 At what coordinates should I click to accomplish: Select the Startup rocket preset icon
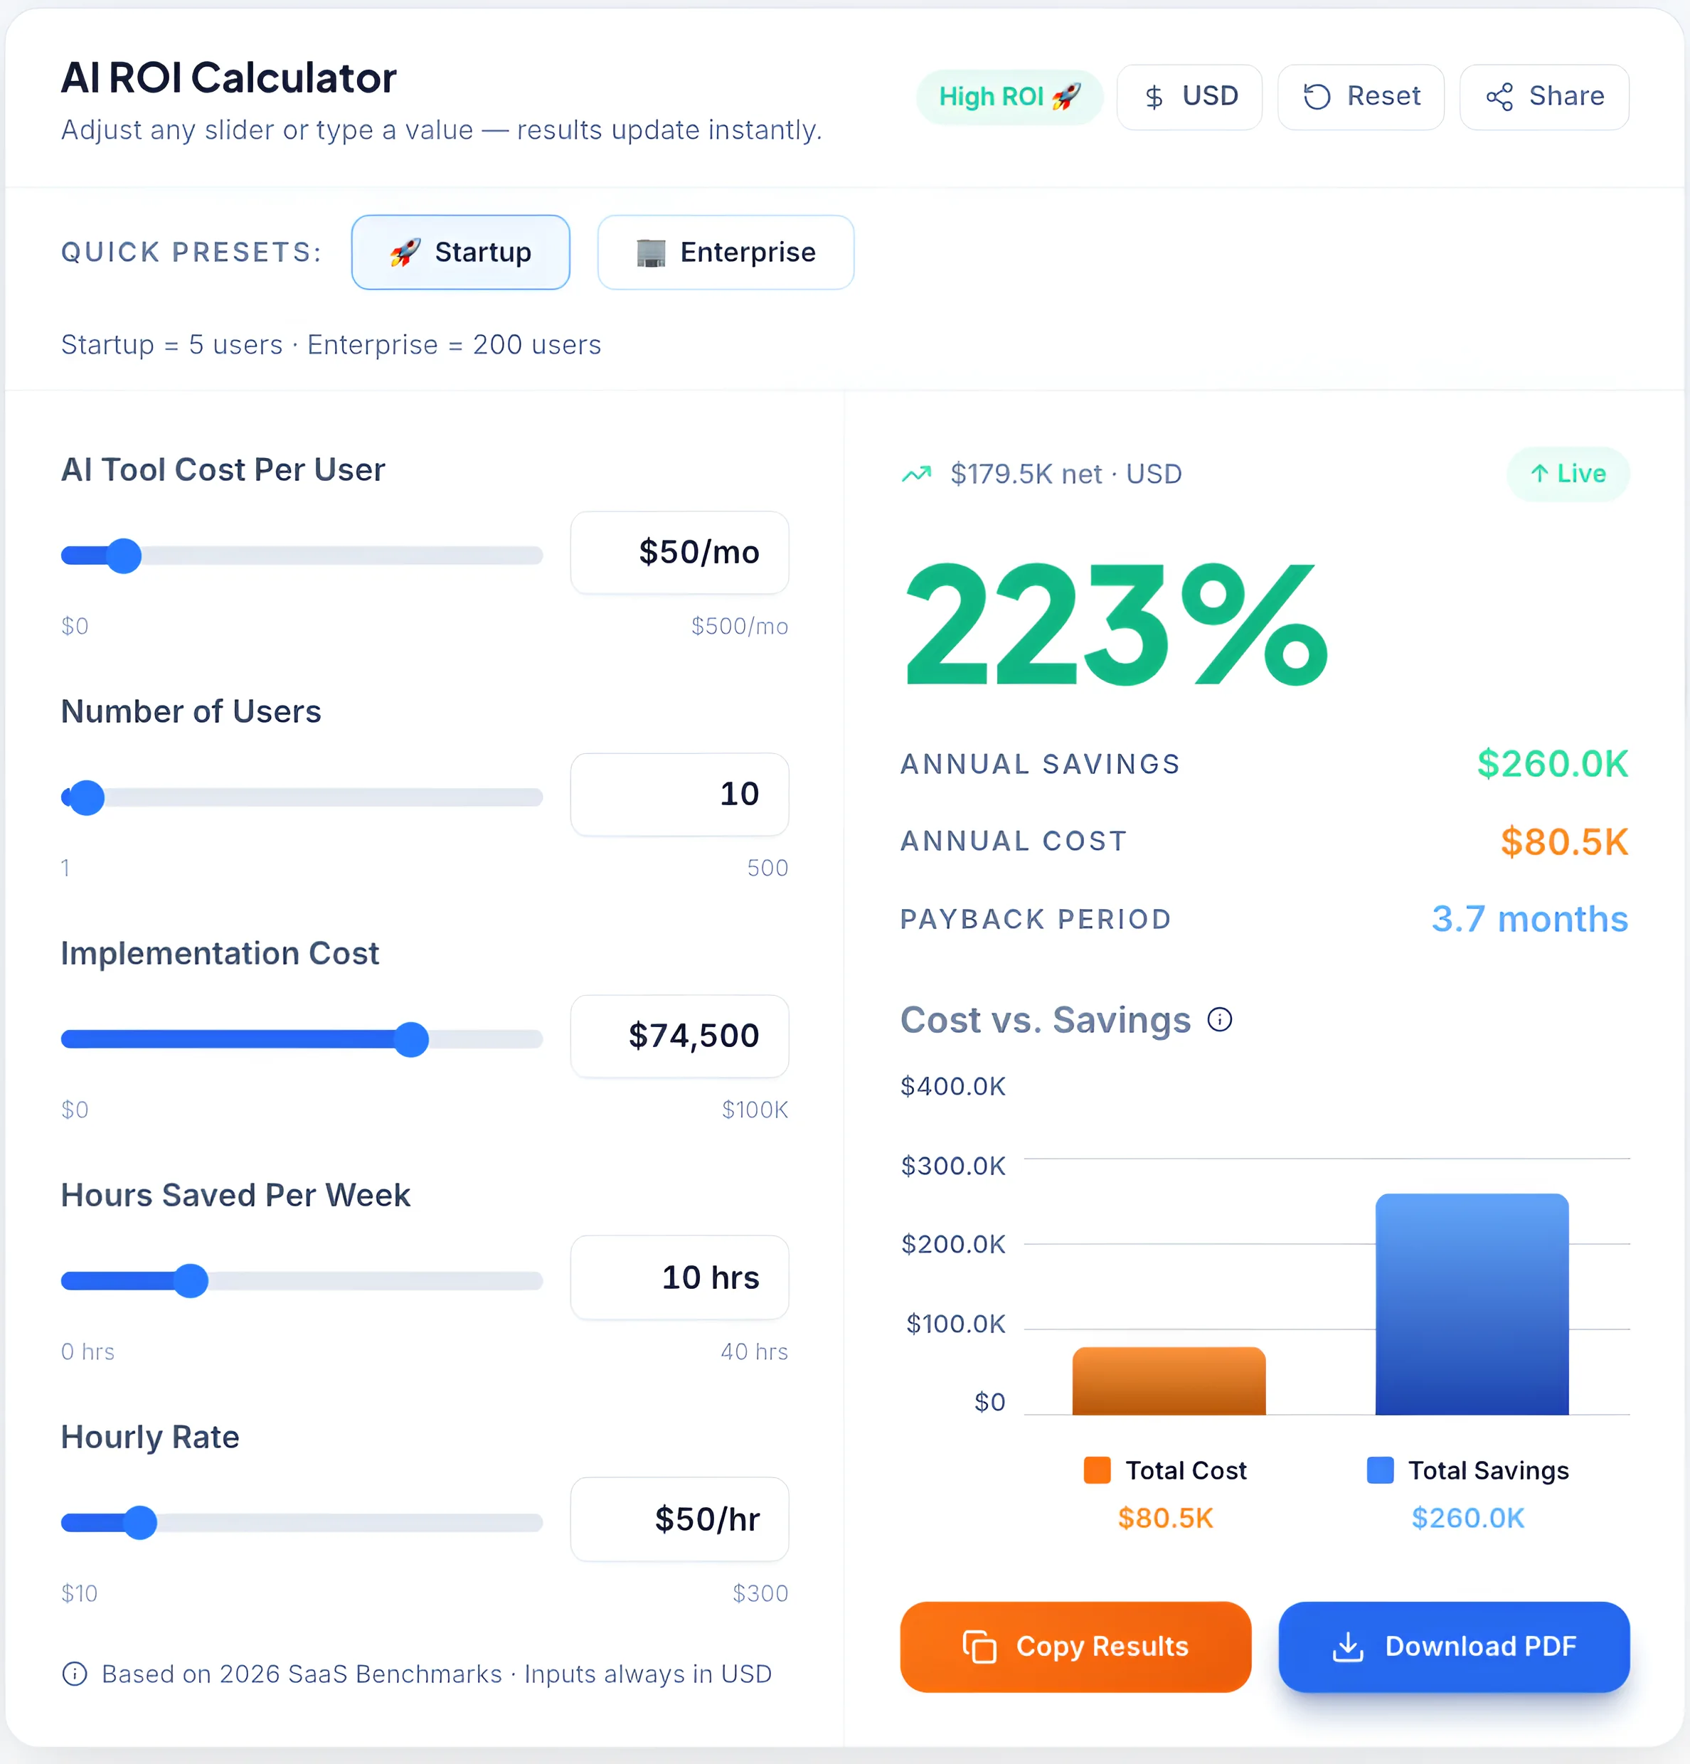(403, 253)
